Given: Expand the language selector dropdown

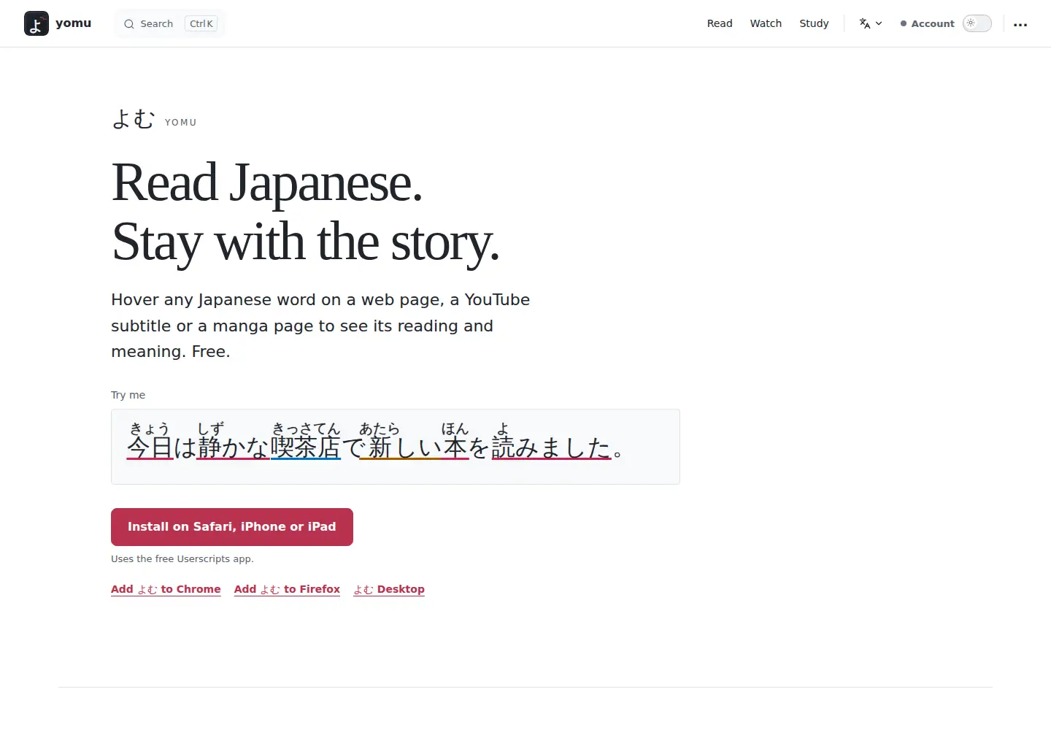Looking at the screenshot, I should 871,23.
